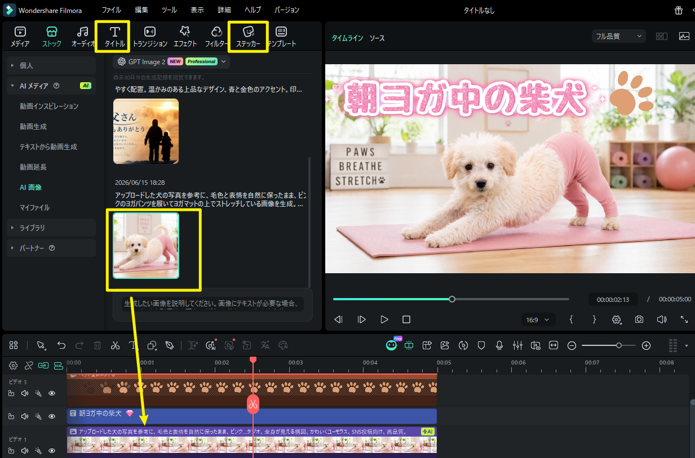
Task: Collapse the AI メディア section
Action: (x=50, y=86)
